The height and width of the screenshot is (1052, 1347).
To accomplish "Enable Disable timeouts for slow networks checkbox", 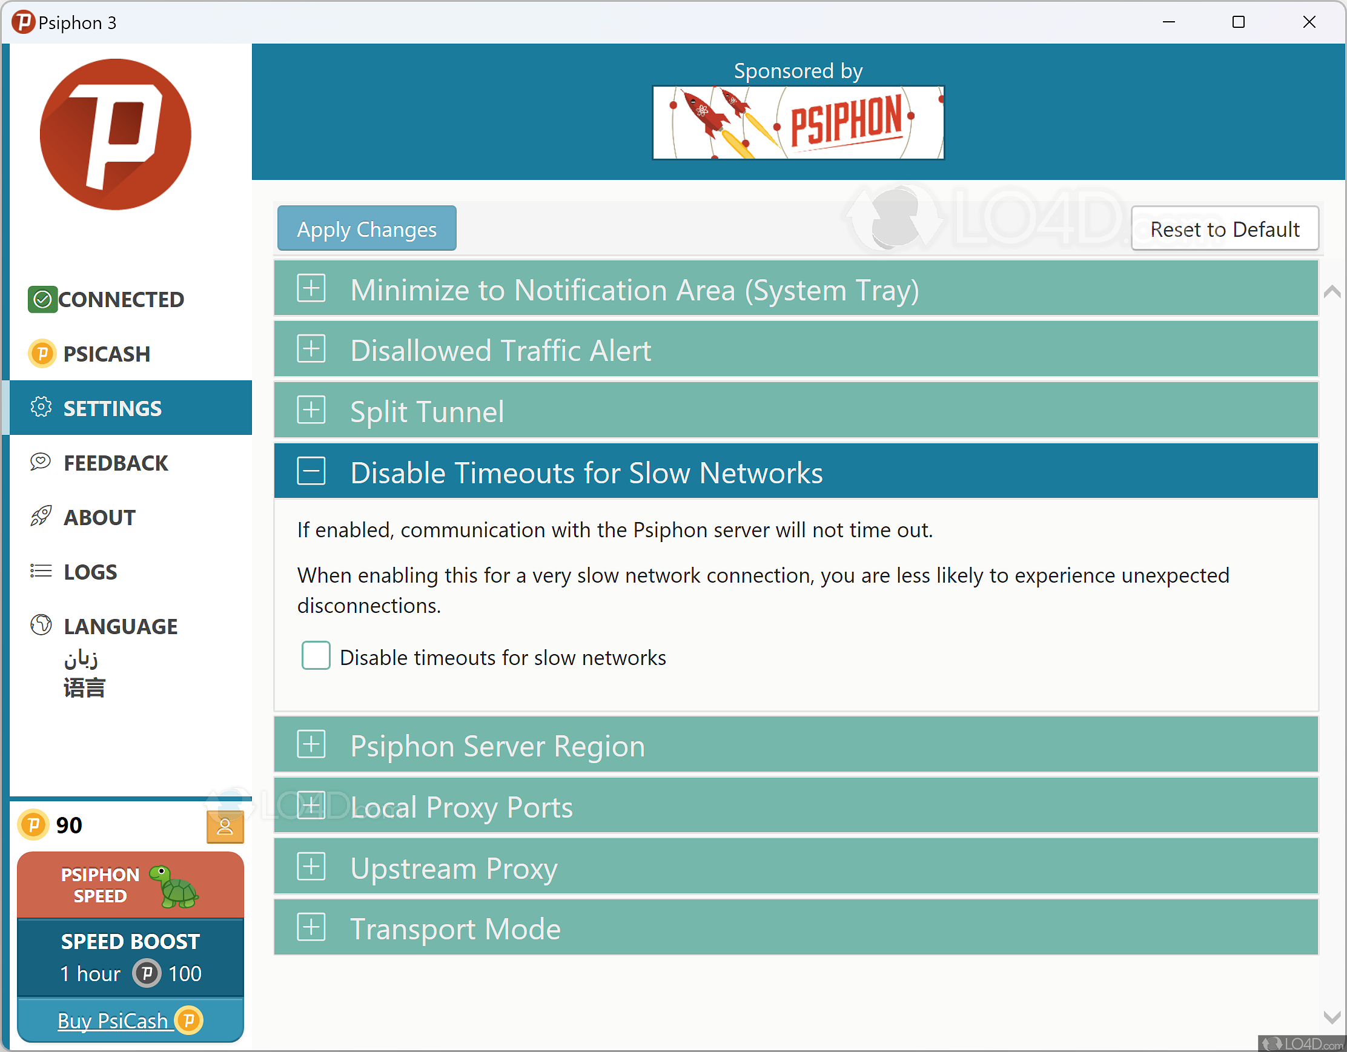I will point(316,655).
